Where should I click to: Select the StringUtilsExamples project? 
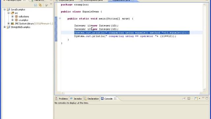tap(20, 27)
